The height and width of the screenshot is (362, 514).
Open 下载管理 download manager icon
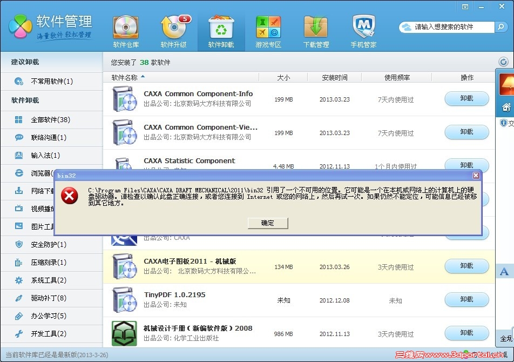[x=316, y=32]
